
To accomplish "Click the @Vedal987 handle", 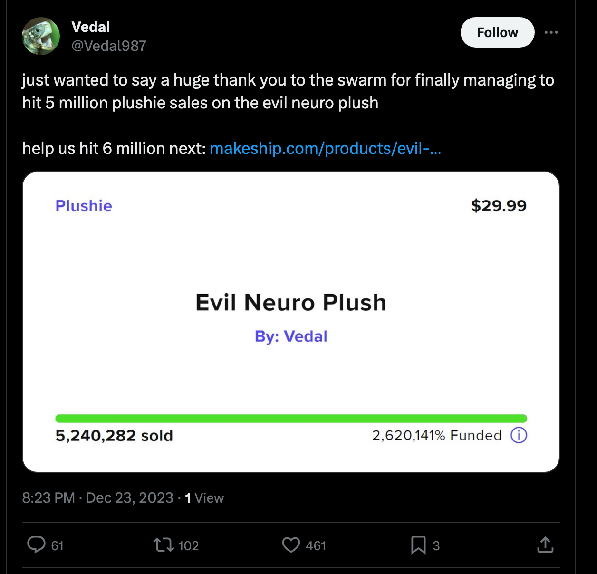I will tap(109, 46).
